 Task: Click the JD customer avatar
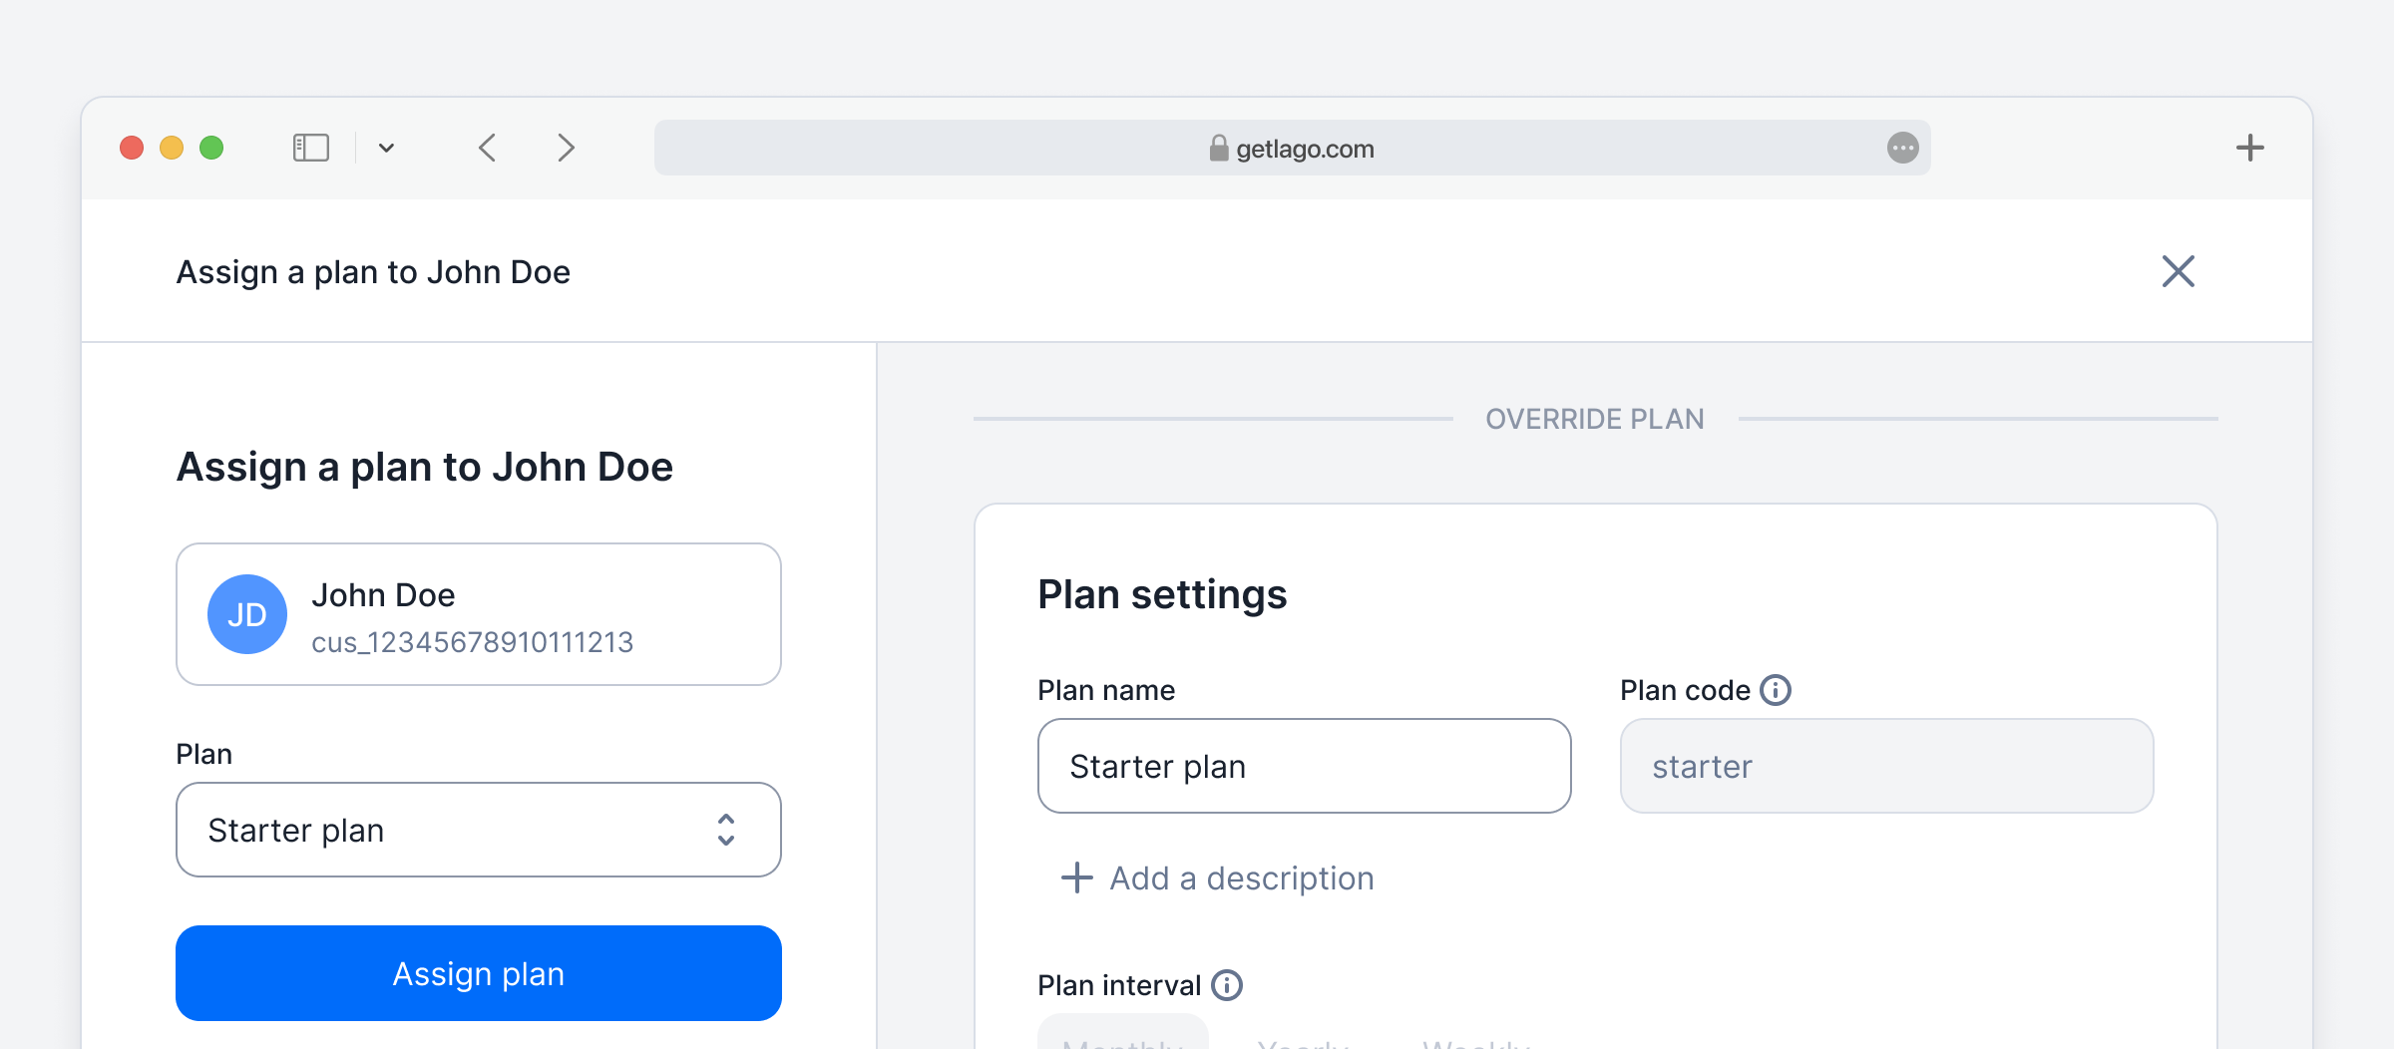click(247, 614)
